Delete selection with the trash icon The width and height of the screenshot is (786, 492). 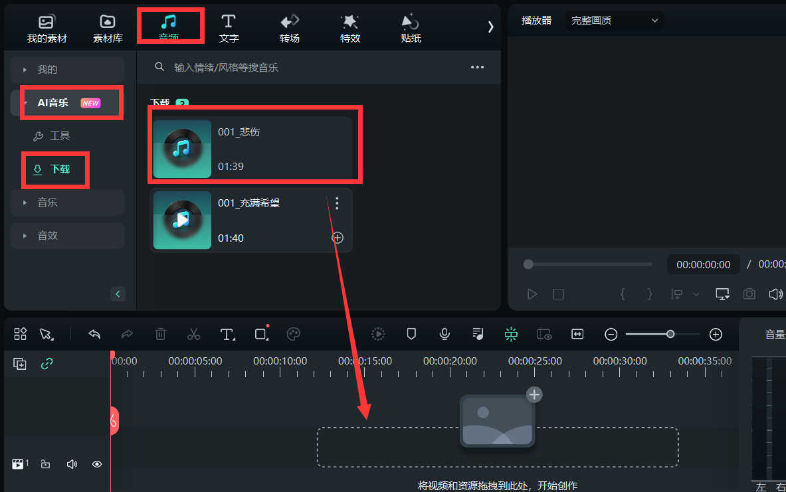click(160, 334)
